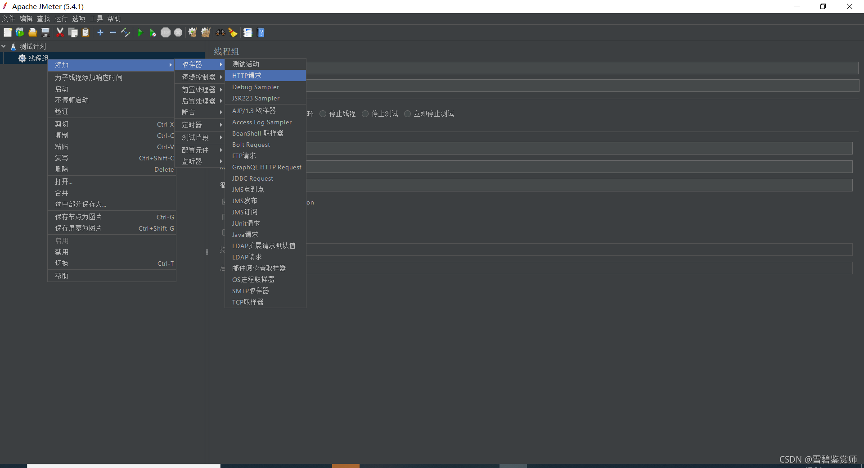Expand the 配置元件 submenu
This screenshot has height=468, width=864.
click(x=200, y=150)
